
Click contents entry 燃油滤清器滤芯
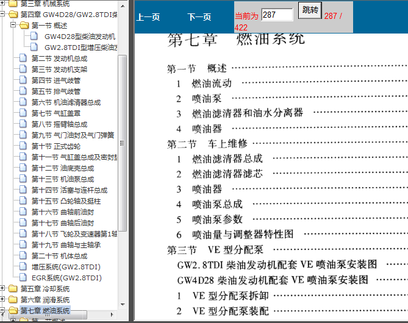coord(227,174)
